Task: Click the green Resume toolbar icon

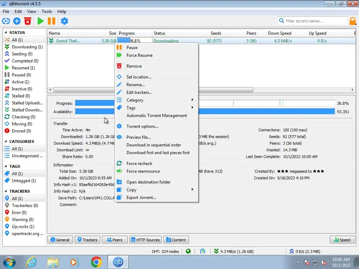Action: pos(41,21)
